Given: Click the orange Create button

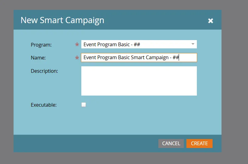Looking at the screenshot, I should 199,143.
